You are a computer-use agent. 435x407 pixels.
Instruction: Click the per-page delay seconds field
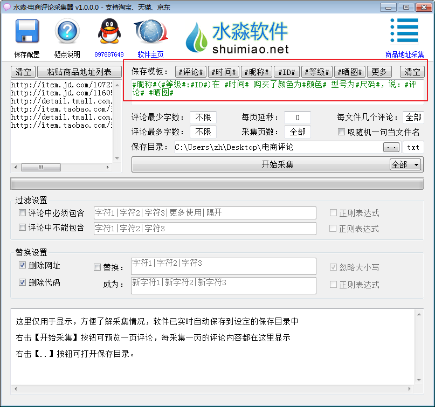coord(298,118)
